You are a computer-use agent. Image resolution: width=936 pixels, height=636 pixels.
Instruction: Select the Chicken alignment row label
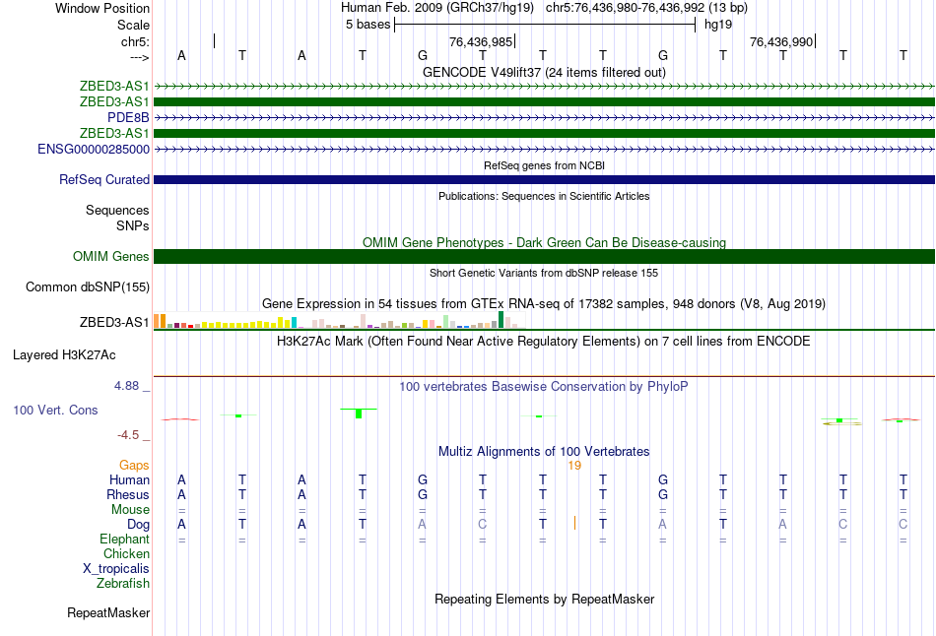point(126,554)
